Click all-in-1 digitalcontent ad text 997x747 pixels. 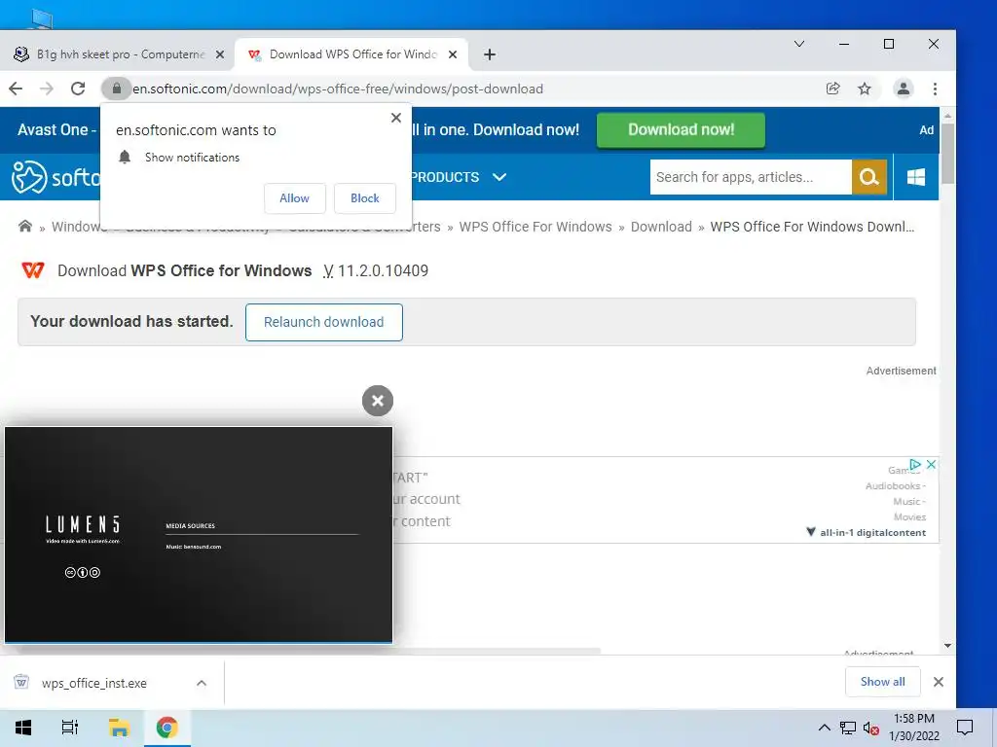coord(872,532)
